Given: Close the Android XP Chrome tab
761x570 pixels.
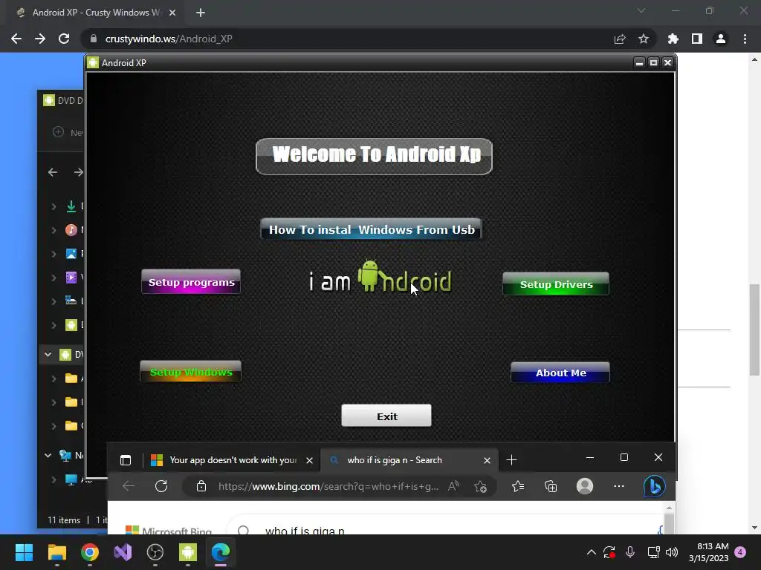Looking at the screenshot, I should [x=172, y=13].
